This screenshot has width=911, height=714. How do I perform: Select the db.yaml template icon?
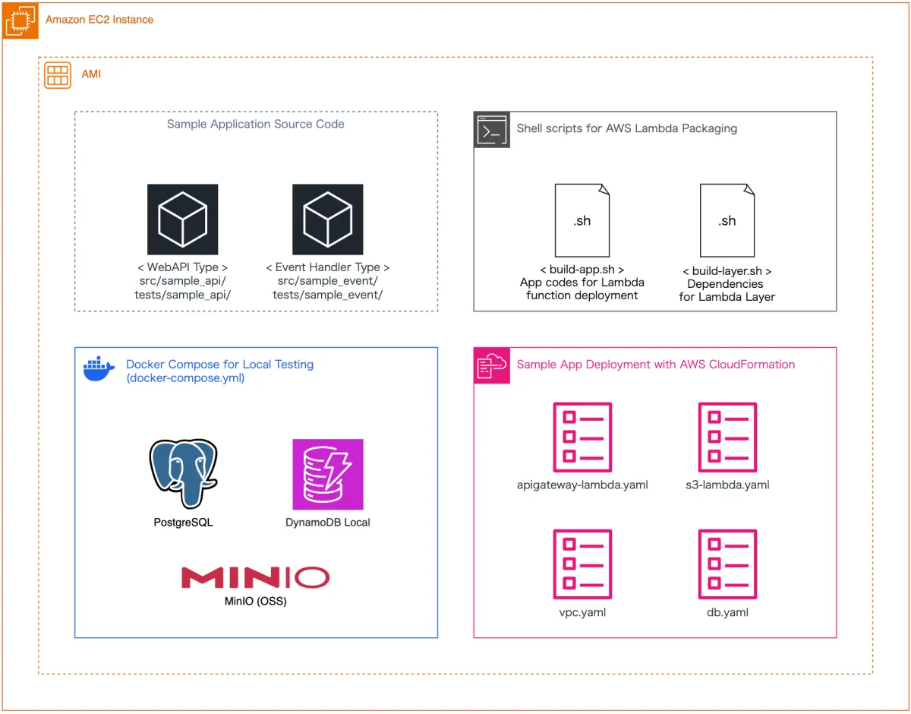pos(727,564)
